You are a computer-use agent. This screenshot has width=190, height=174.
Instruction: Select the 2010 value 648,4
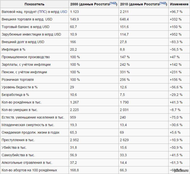(x=124, y=19)
